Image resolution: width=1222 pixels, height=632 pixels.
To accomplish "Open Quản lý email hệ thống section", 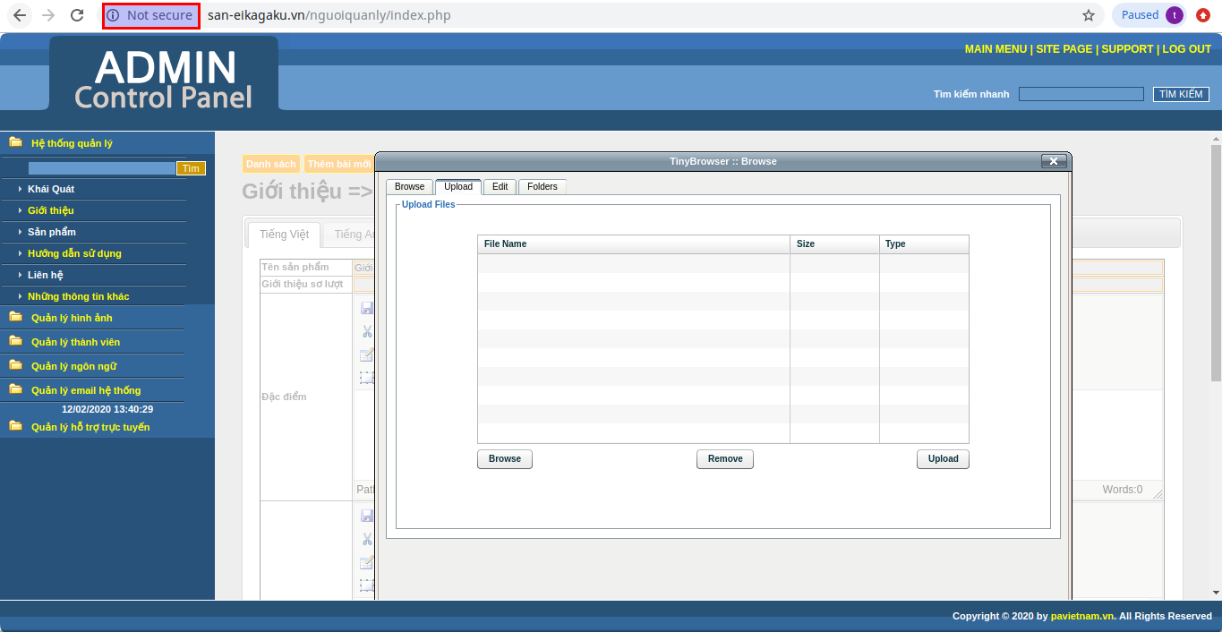I will [x=86, y=390].
